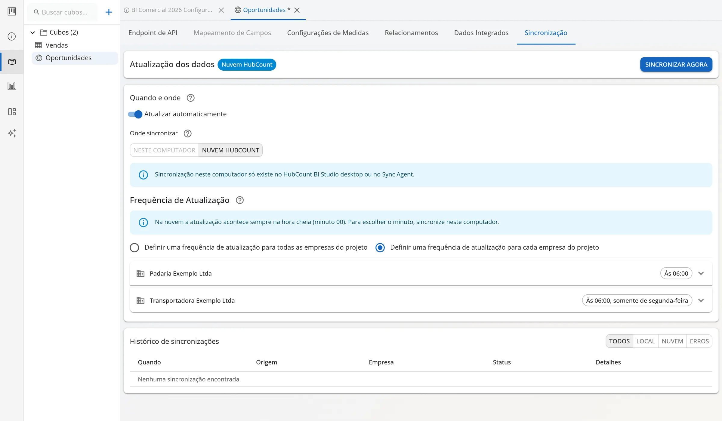The height and width of the screenshot is (421, 722).
Task: Click Nenhuma sincronização encontrada text
Action: coord(189,379)
